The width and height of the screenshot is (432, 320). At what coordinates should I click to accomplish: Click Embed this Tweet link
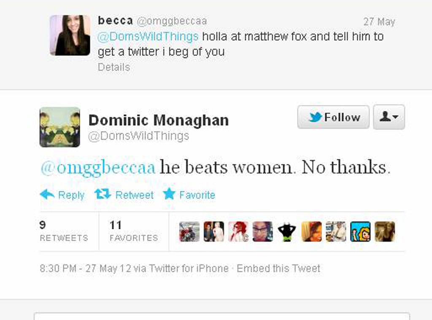coord(278,269)
